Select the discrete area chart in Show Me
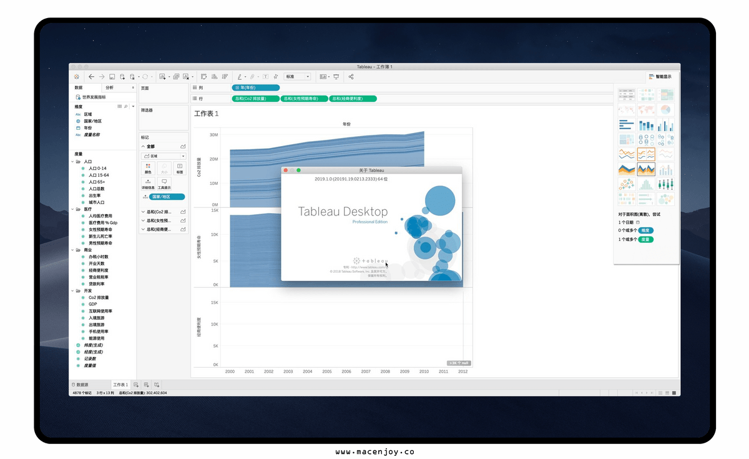The image size is (749, 459). click(x=646, y=169)
